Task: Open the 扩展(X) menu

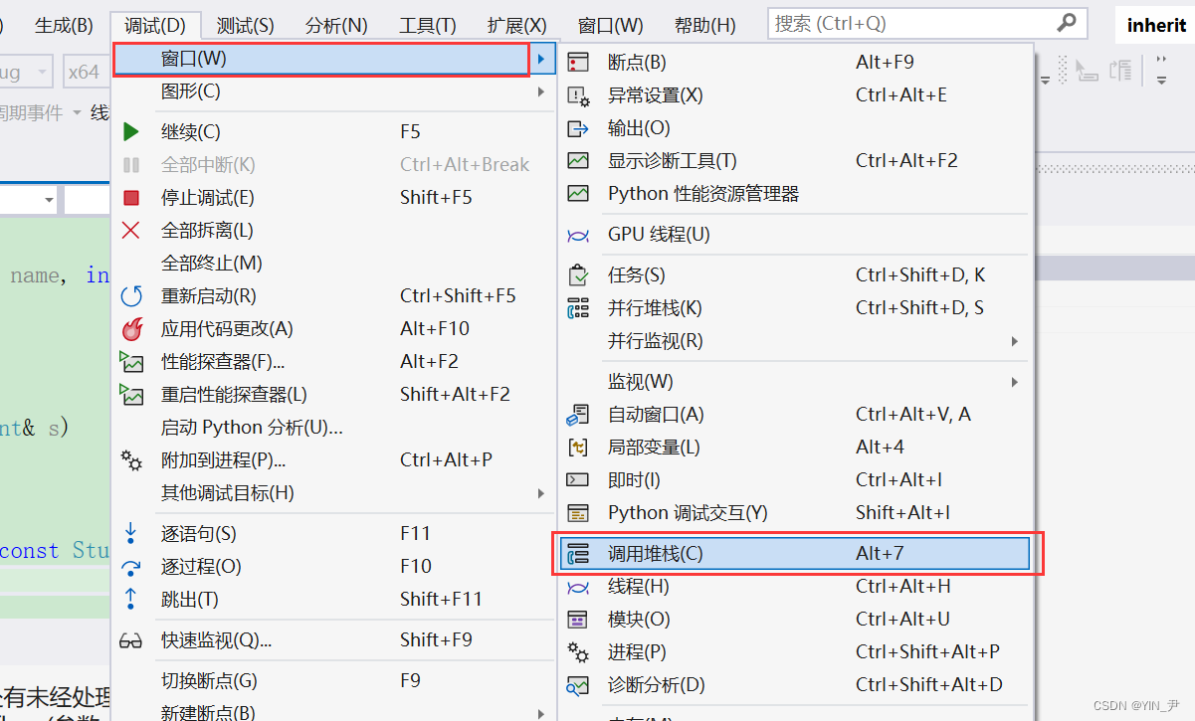Action: point(517,25)
